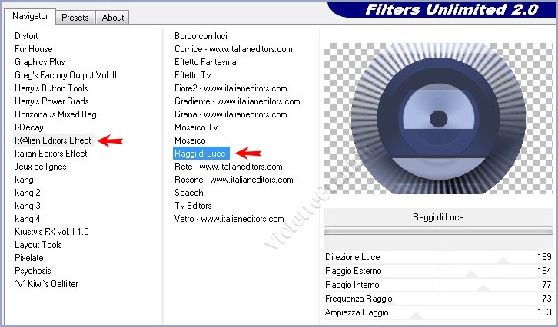Screen dimensions: 558x327
Task: Open the About tab
Action: pos(113,17)
